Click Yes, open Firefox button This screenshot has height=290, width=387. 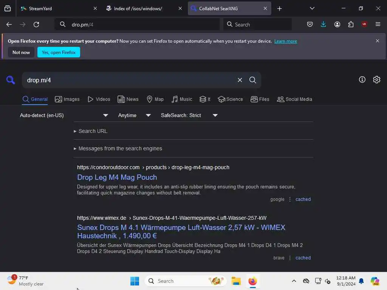pos(59,52)
